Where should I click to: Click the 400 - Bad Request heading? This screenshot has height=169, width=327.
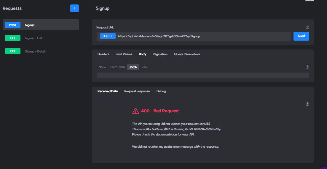coord(160,111)
